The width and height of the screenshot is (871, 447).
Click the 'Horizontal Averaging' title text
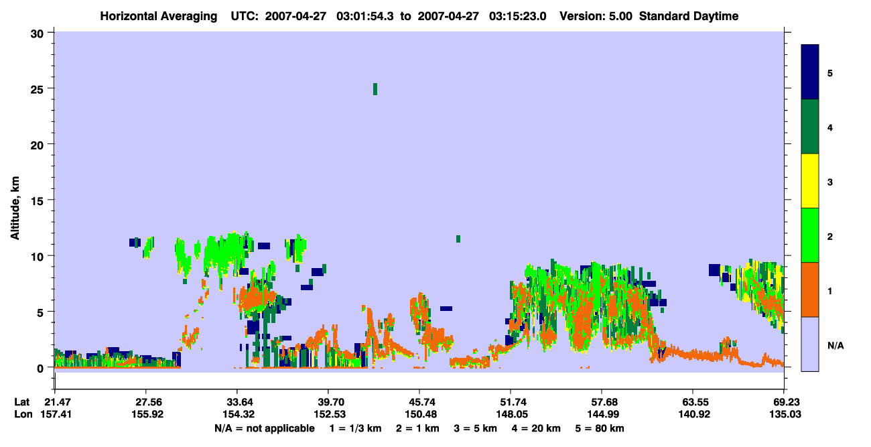[158, 16]
